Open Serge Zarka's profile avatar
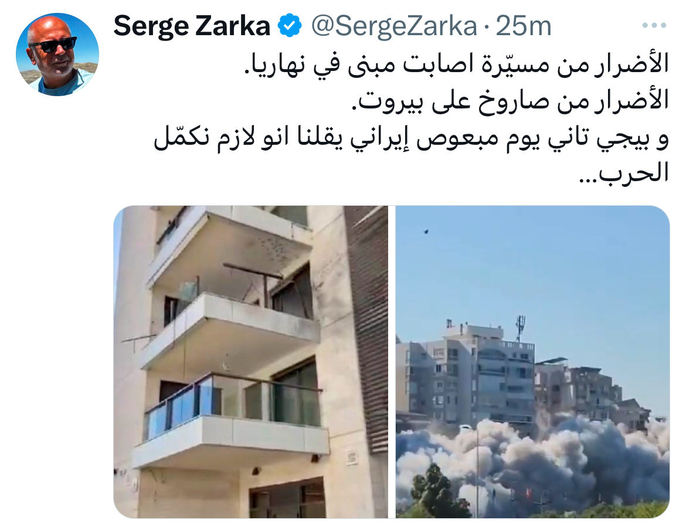686x527 pixels. 57,54
